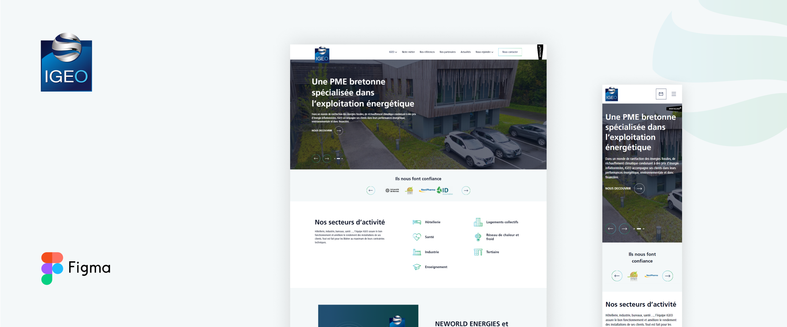Expand the Nous rejoindre dropdown menu
787x327 pixels.
(484, 52)
